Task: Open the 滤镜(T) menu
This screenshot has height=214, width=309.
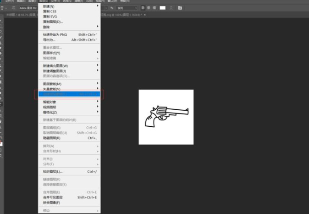Action: [79, 1]
